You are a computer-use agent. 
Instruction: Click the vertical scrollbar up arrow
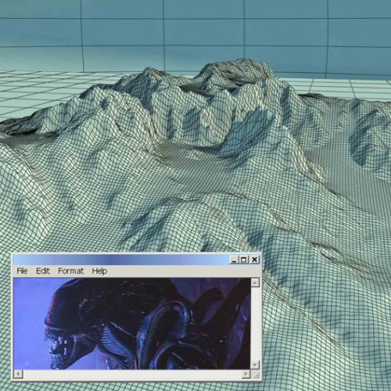click(255, 282)
